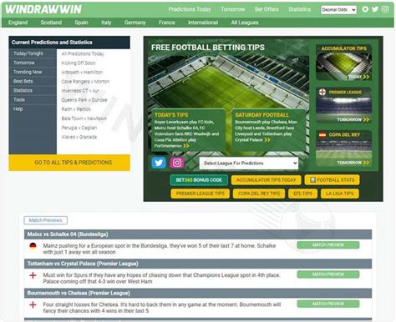Select All Leagues in the league bar
The width and height of the screenshot is (396, 322).
[245, 23]
